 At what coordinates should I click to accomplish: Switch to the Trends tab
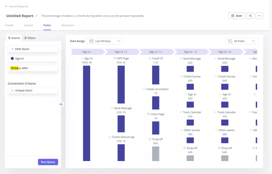click(9, 25)
